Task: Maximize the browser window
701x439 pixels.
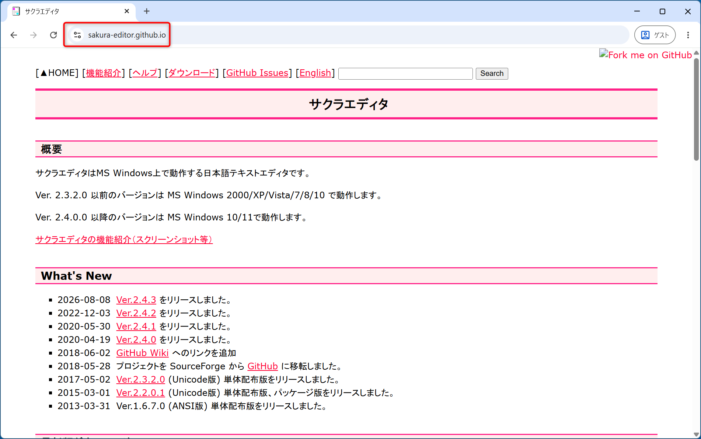Action: tap(662, 11)
